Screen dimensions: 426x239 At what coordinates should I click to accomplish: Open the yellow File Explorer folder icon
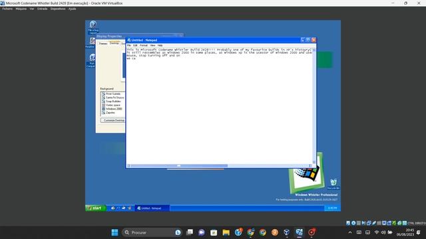(x=226, y=232)
